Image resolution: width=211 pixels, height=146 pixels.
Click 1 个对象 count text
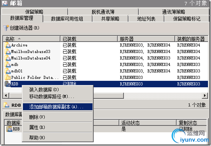pyautogui.click(x=197, y=105)
